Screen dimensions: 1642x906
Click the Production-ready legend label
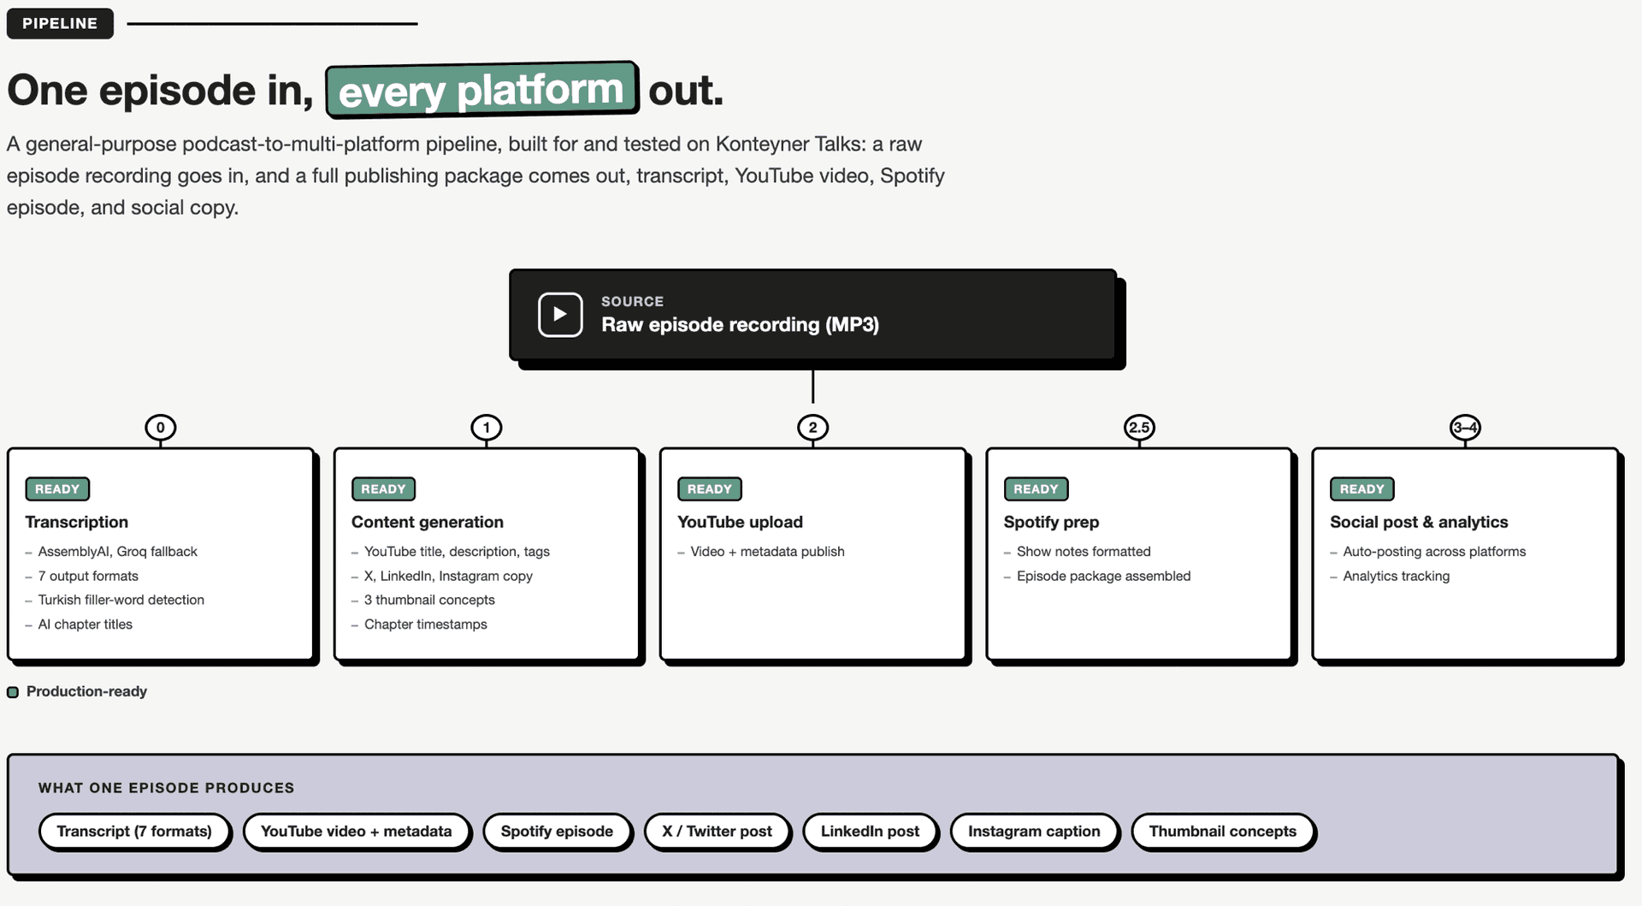point(86,691)
